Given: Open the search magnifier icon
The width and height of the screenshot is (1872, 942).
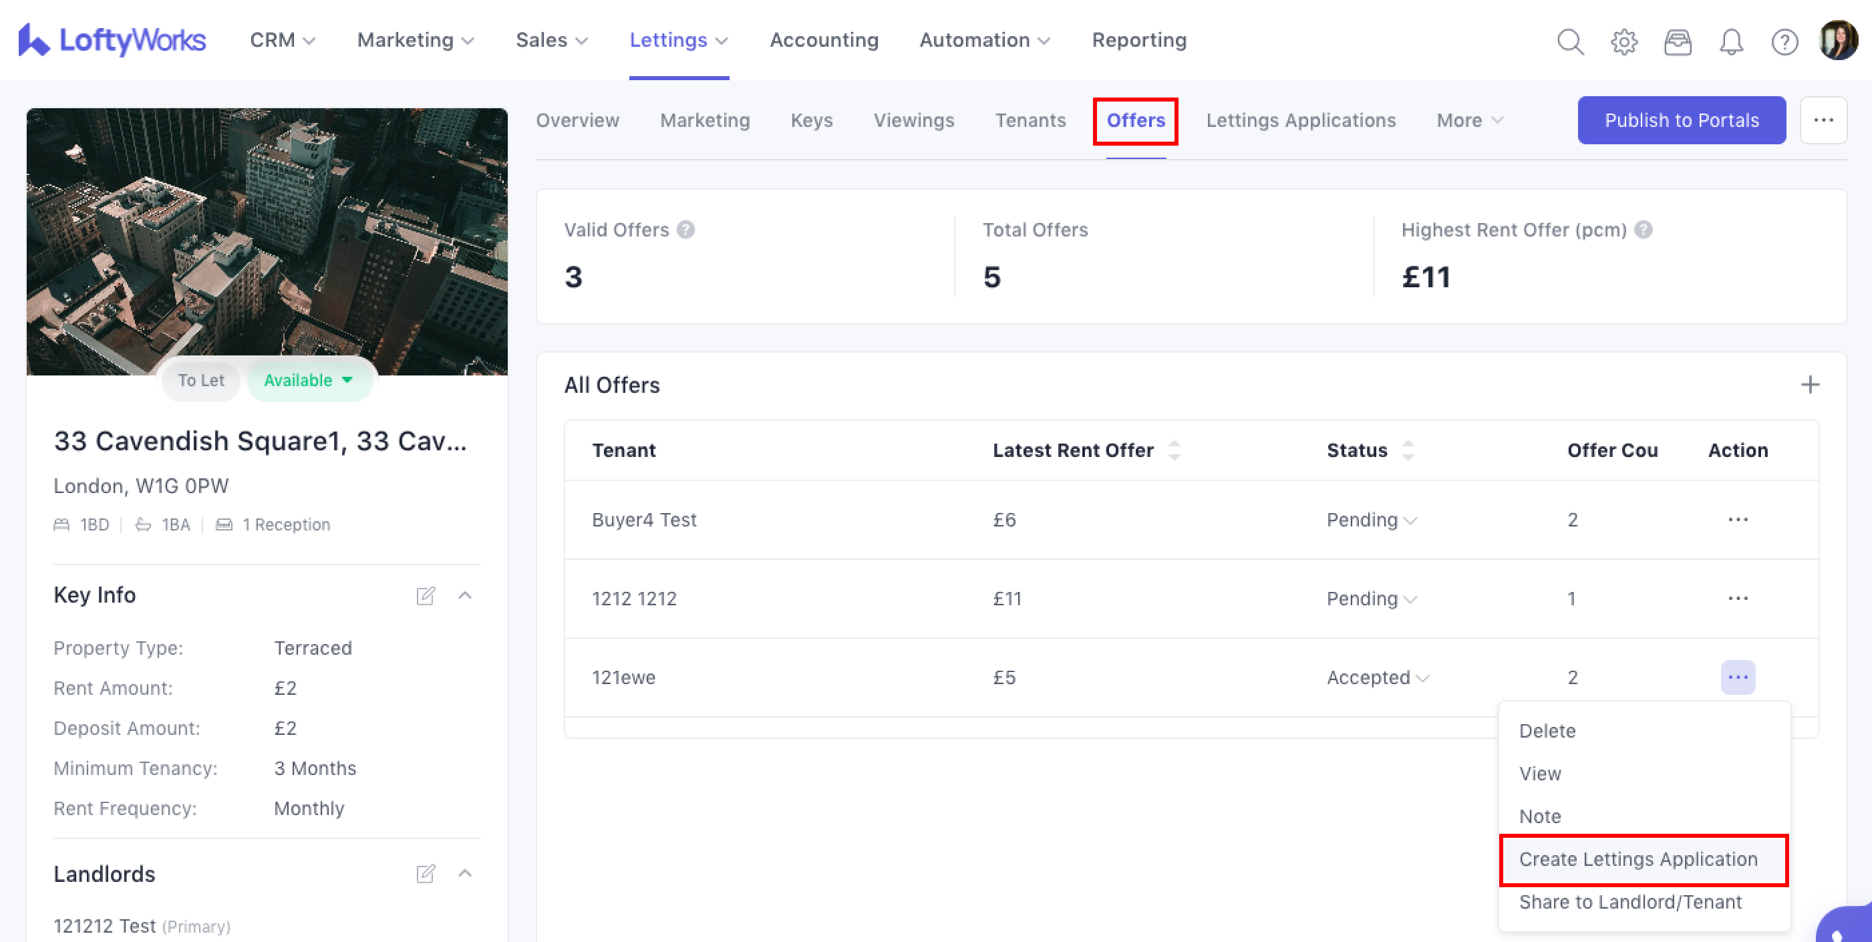Looking at the screenshot, I should coord(1570,41).
